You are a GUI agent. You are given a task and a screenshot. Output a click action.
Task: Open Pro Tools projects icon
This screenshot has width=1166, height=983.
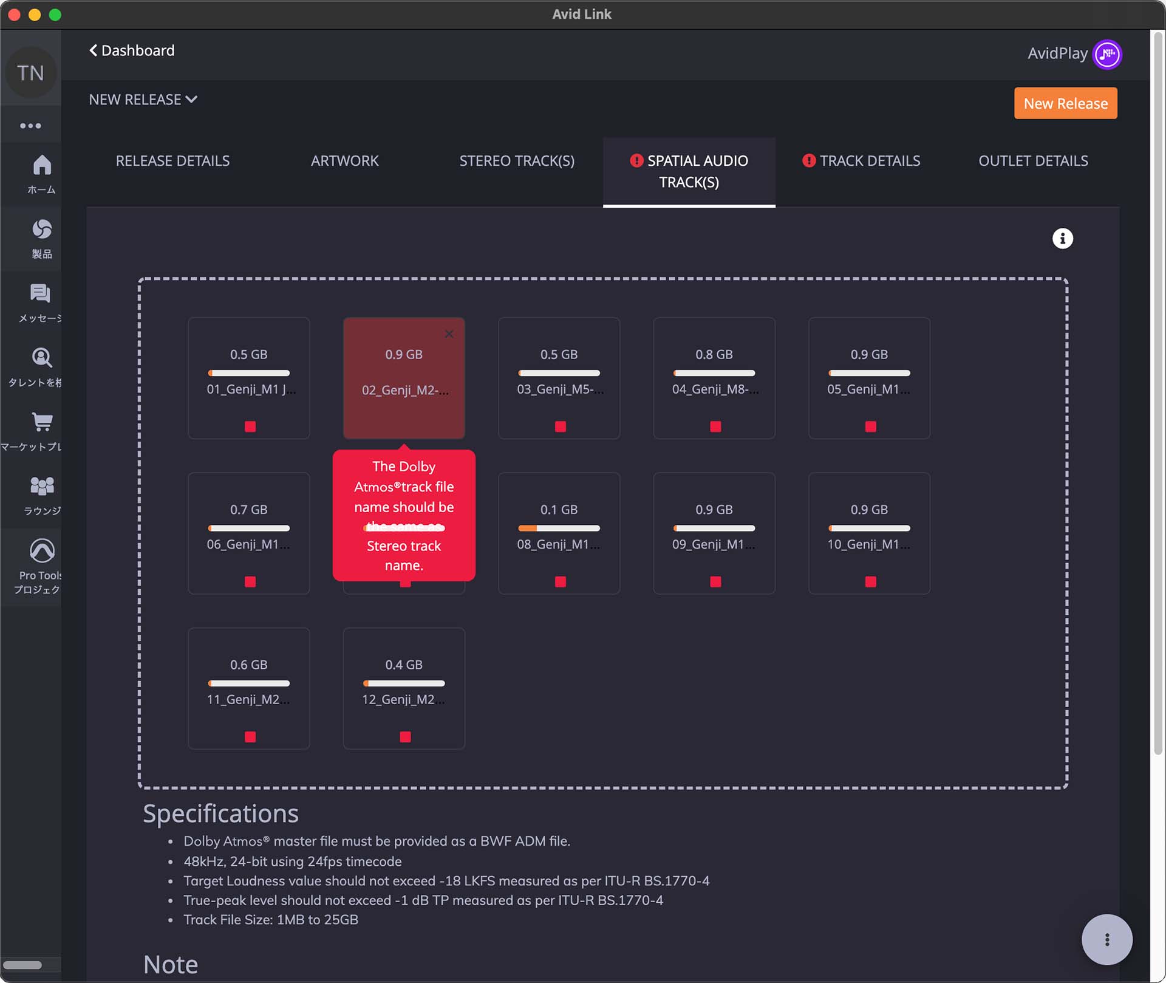[41, 550]
